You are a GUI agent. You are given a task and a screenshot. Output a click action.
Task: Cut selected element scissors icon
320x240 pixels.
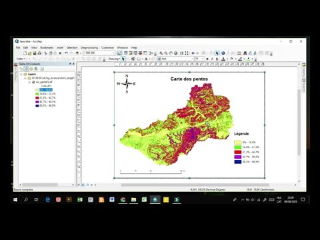pos(45,53)
